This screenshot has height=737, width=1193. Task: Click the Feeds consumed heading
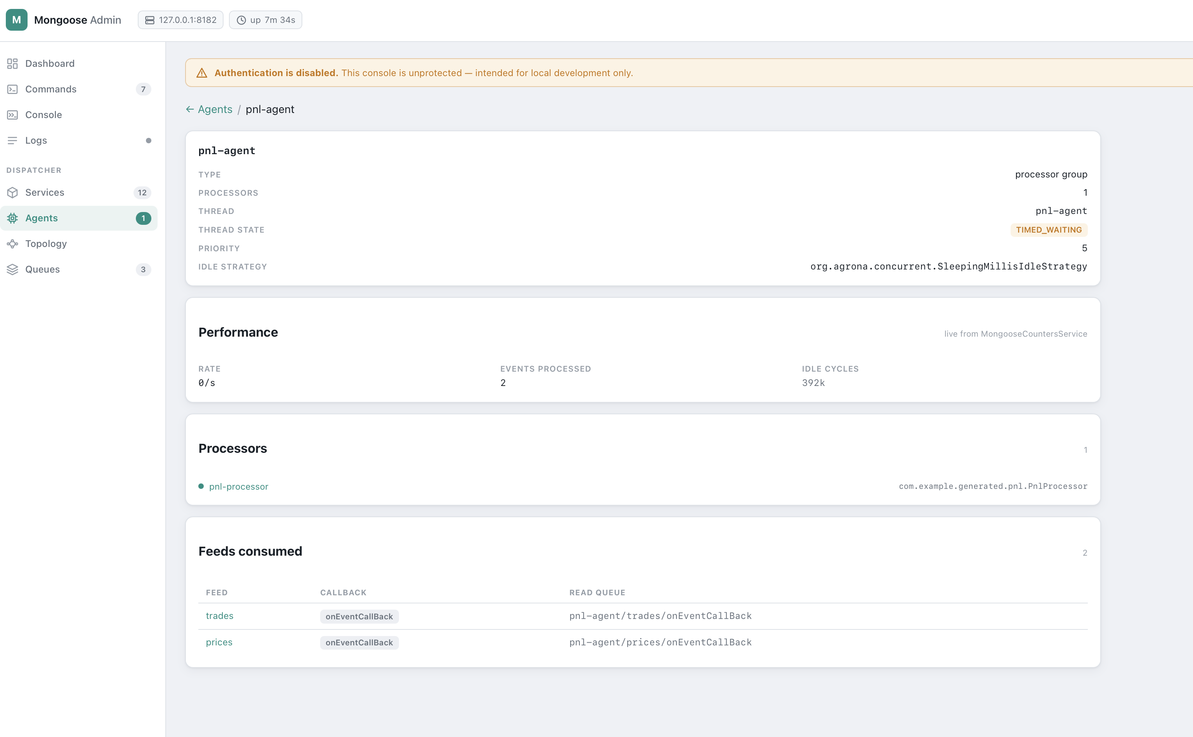point(250,551)
